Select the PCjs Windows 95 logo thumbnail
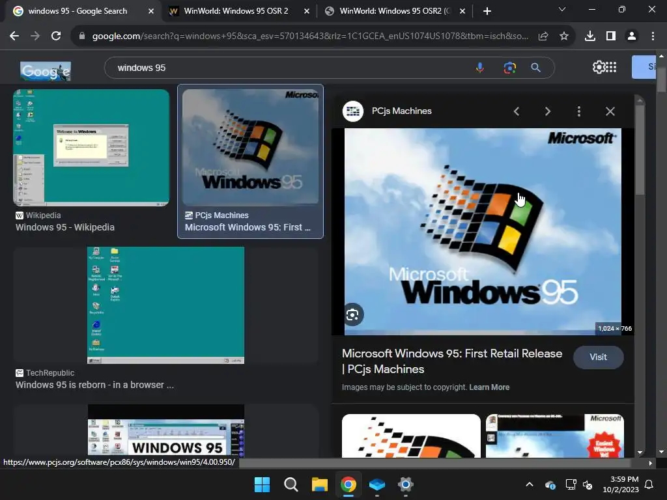Screen dimensions: 667x500 250,148
